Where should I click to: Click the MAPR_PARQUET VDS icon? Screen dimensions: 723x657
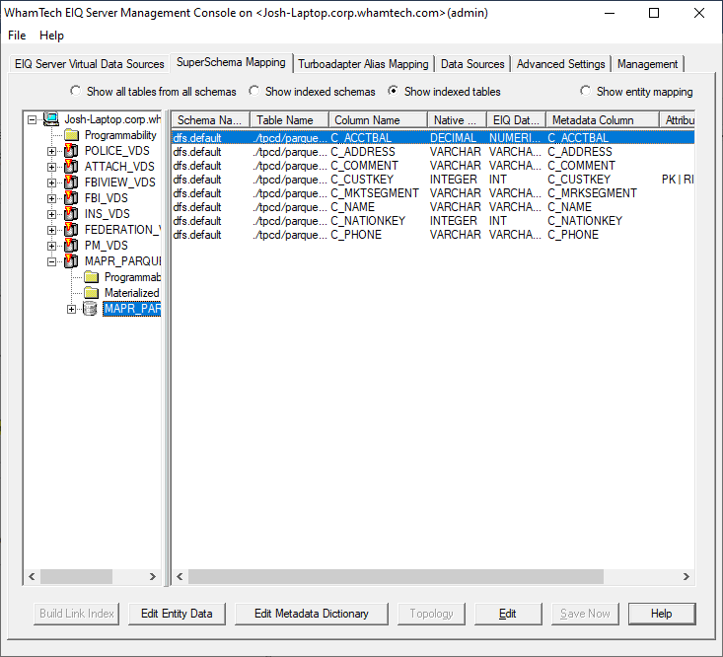71,261
